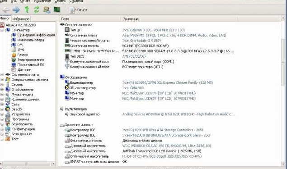Click the Разгон flame icon
The width and height of the screenshot is (287, 169).
point(14,55)
